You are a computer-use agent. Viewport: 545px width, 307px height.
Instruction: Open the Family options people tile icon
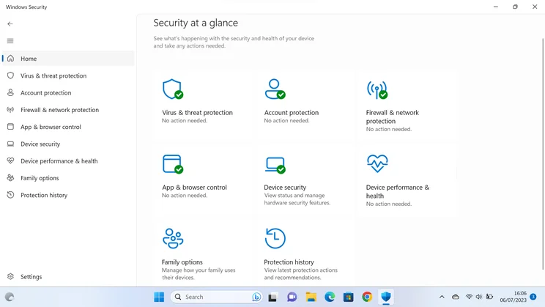click(173, 239)
